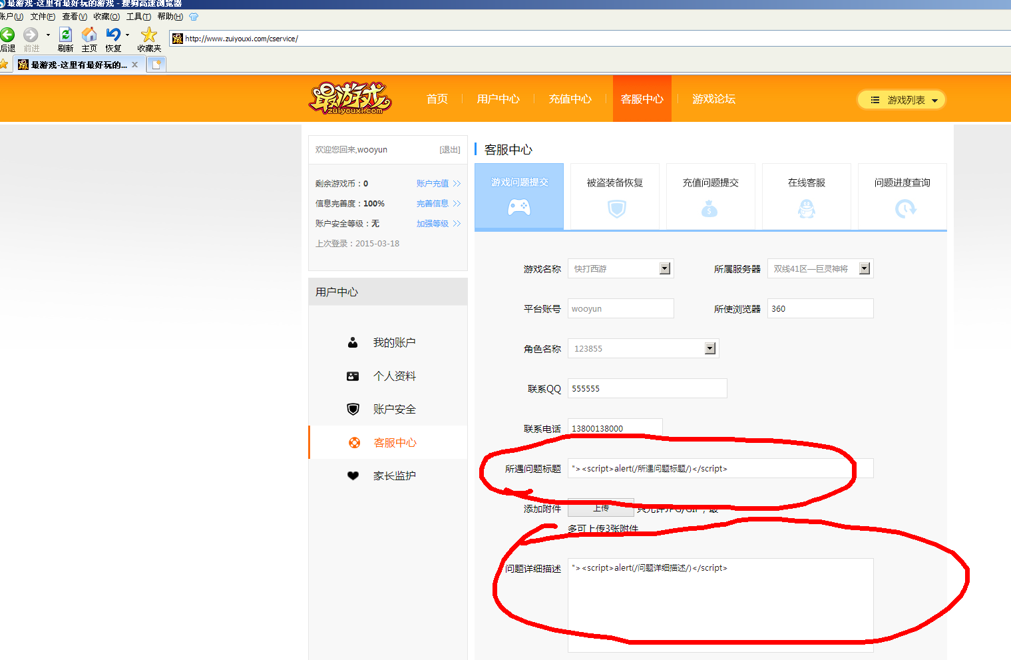The height and width of the screenshot is (660, 1011).
Task: Click the Refresh page icon
Action: coord(65,35)
